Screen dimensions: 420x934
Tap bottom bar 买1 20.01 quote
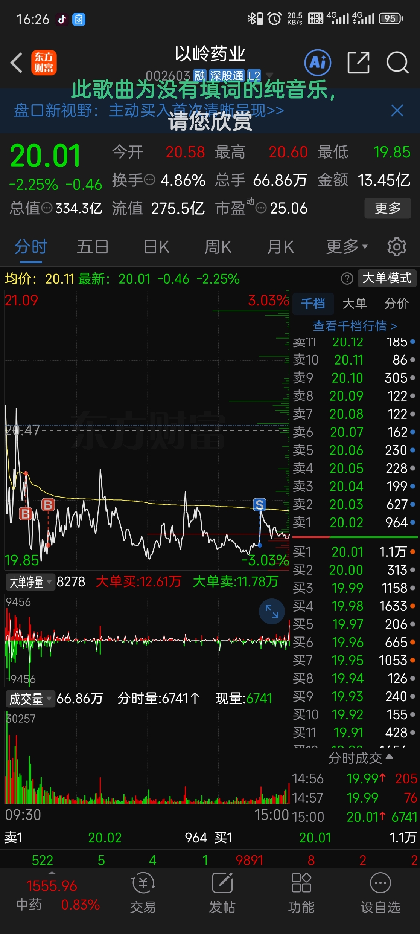(315, 838)
